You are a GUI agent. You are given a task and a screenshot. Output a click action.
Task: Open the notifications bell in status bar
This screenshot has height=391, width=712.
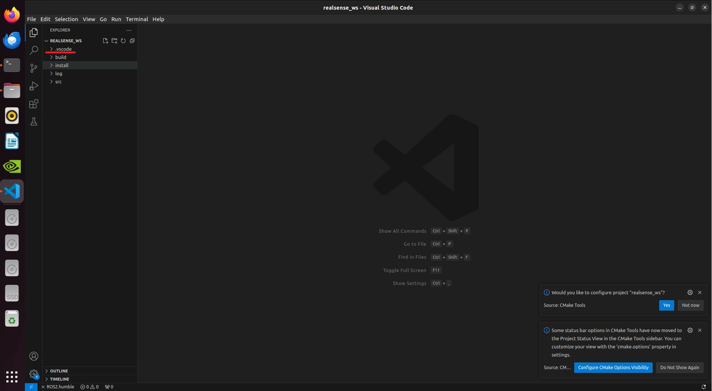[703, 387]
